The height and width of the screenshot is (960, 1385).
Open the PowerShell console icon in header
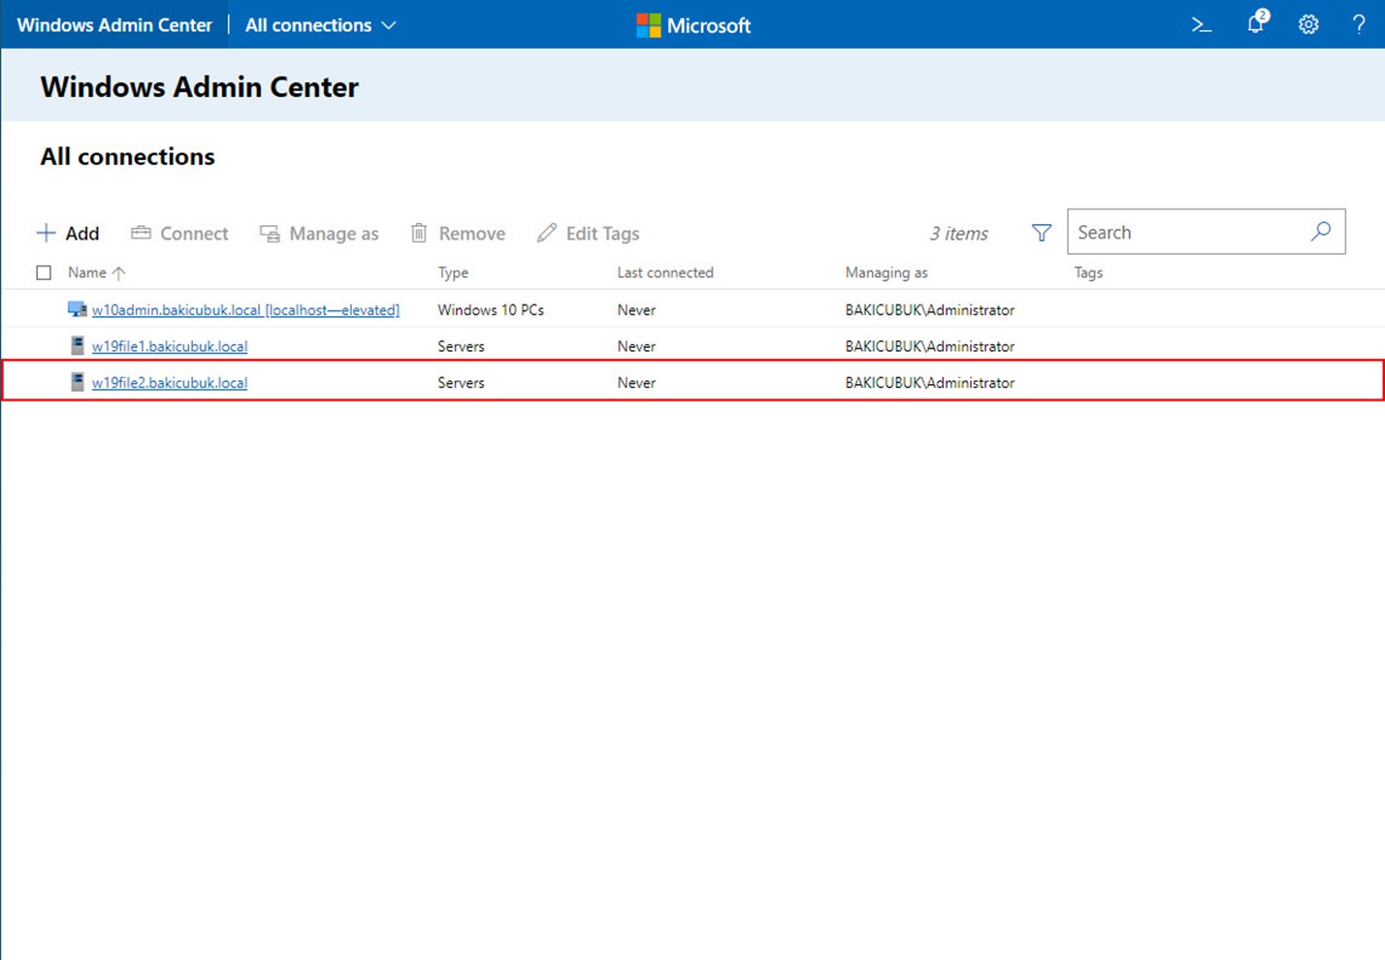1202,25
